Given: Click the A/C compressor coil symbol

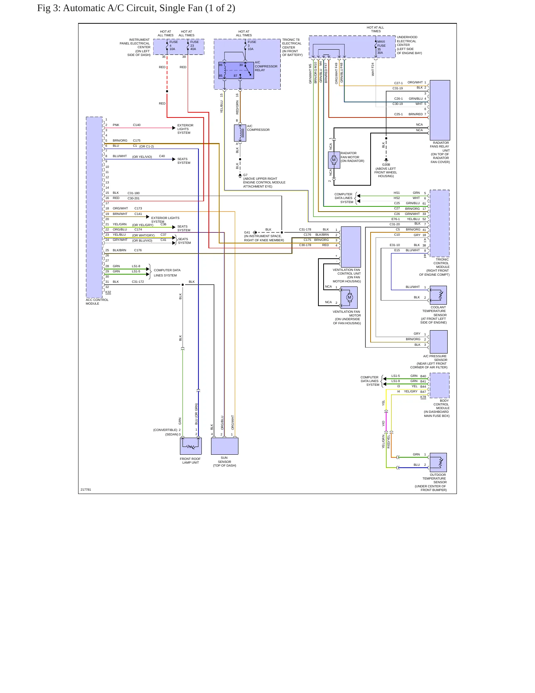Looking at the screenshot, I should click(240, 133).
